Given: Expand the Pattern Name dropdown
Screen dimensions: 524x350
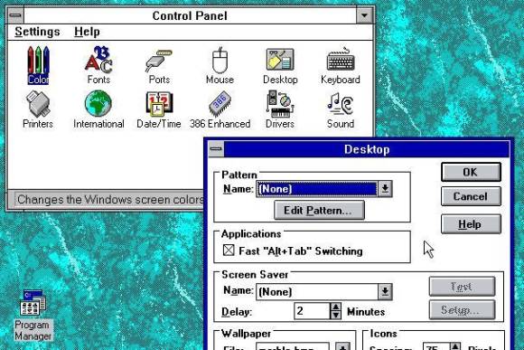Looking at the screenshot, I should click(x=385, y=189).
